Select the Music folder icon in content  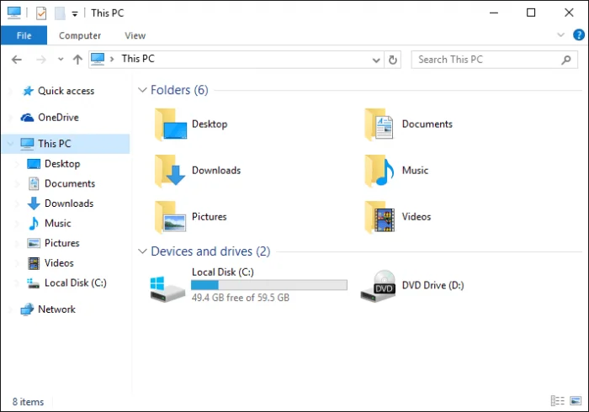tap(379, 171)
